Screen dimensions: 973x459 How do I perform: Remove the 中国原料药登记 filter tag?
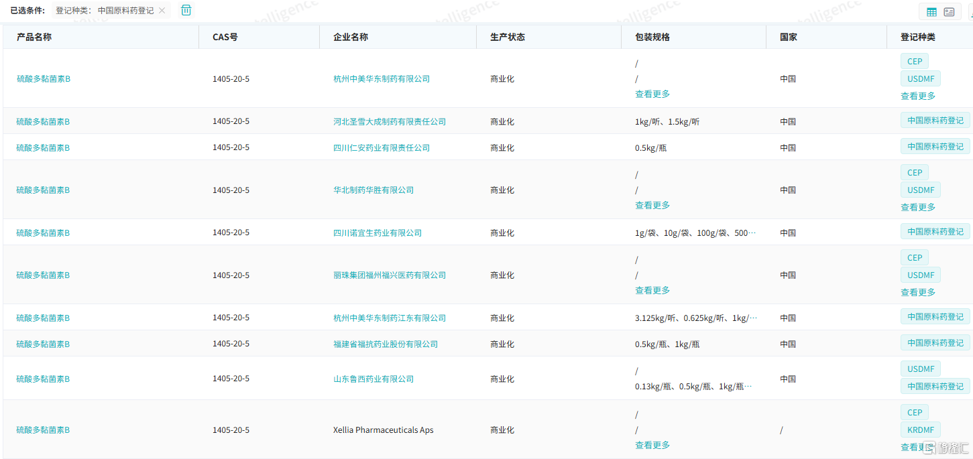coord(162,11)
